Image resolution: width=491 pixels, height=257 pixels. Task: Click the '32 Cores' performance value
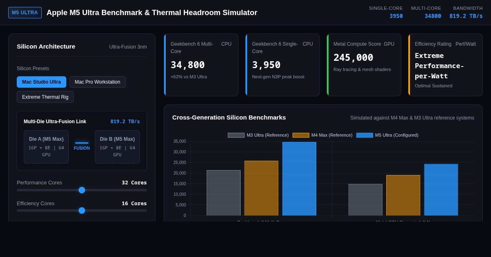pos(134,183)
